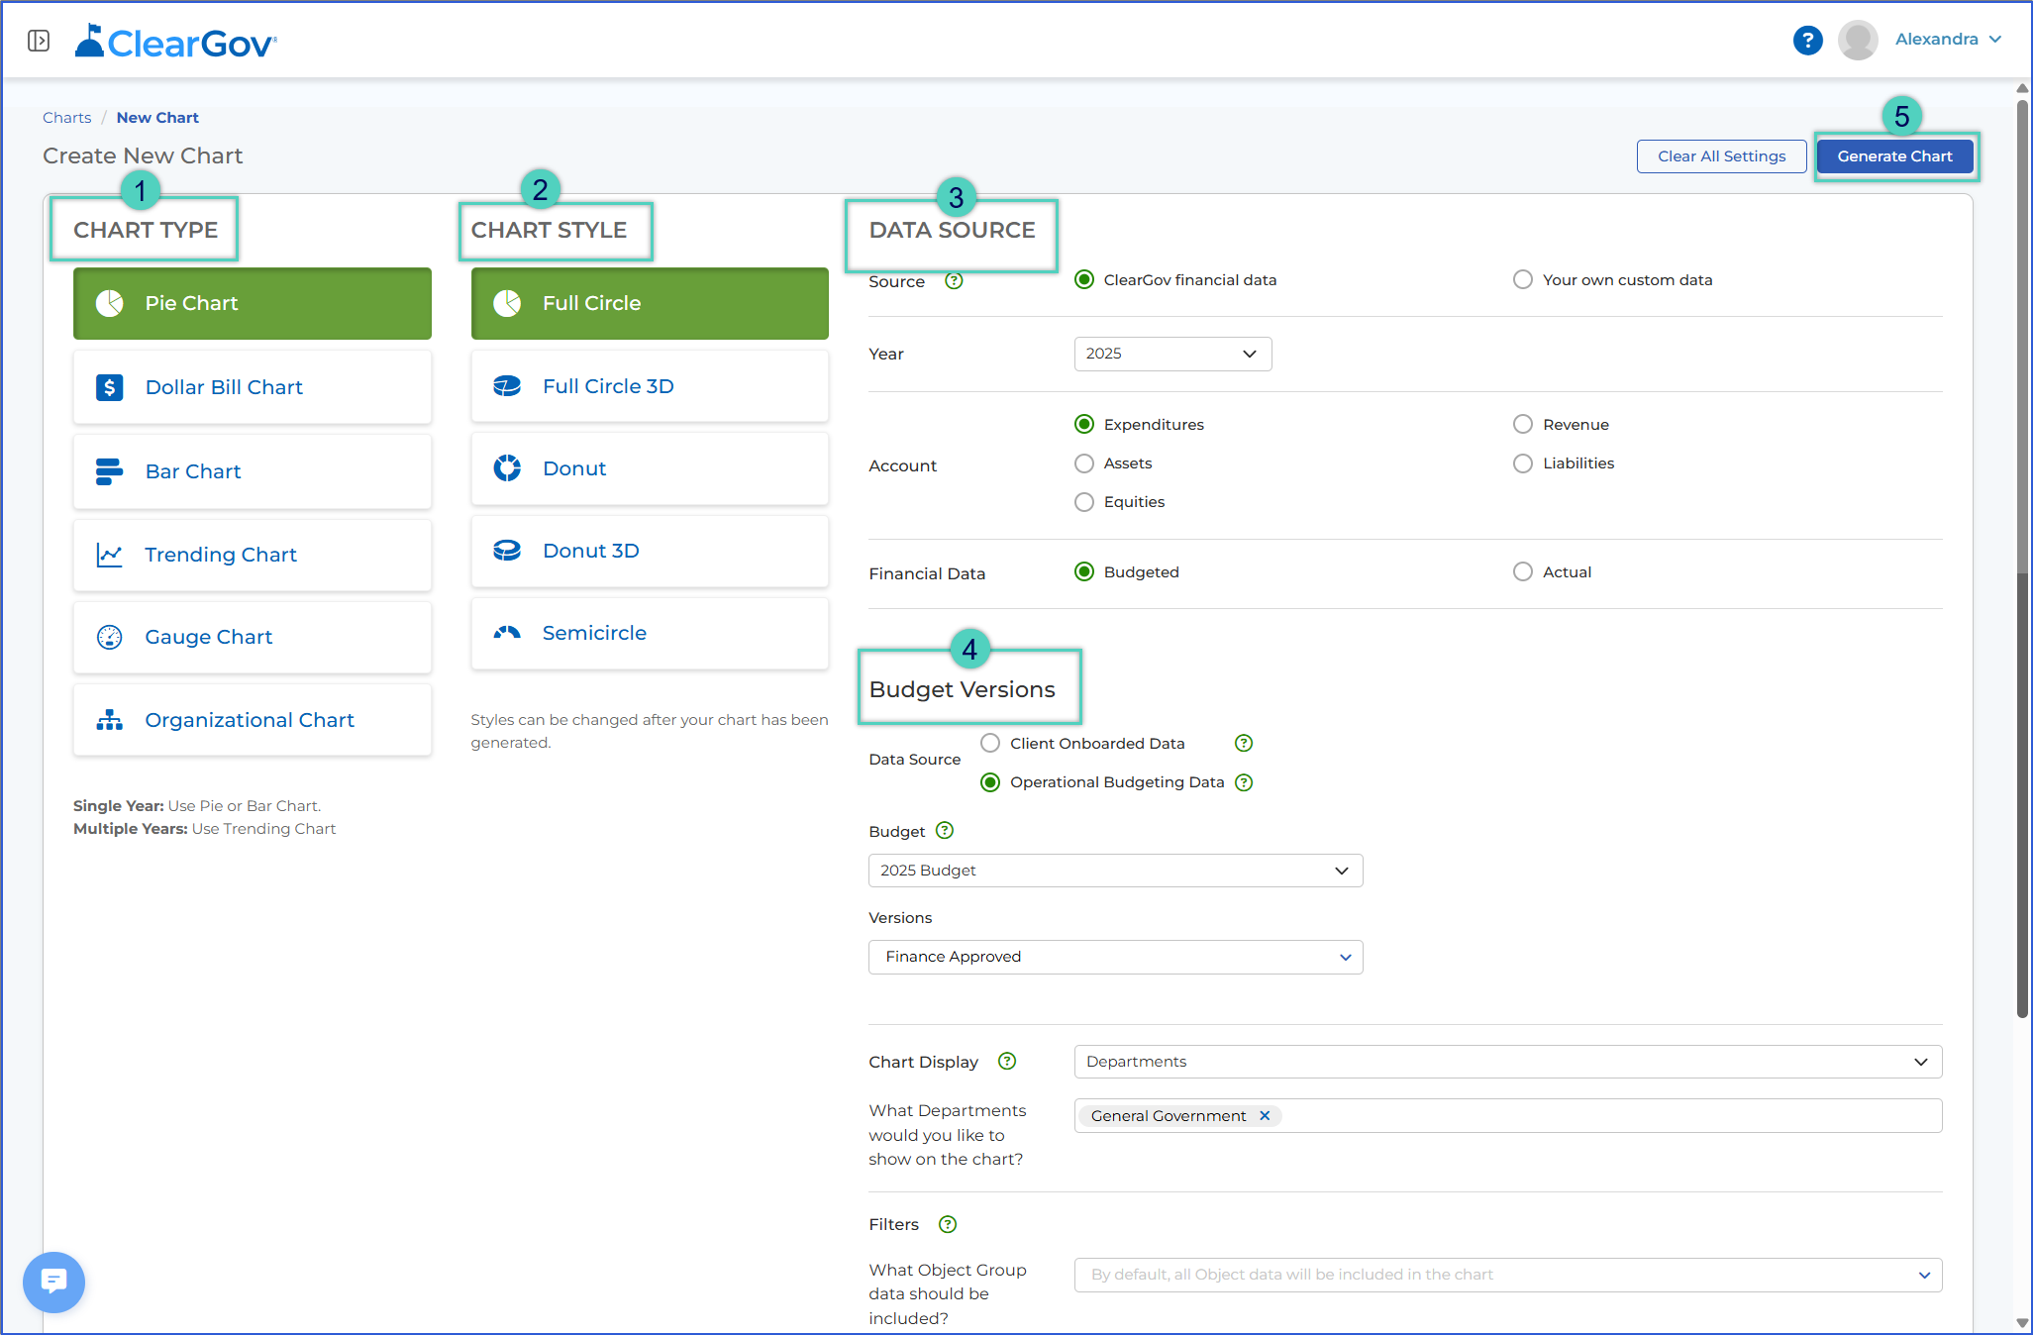Choose the Actual financial data option
Screen dimensions: 2034x1336
1523,572
